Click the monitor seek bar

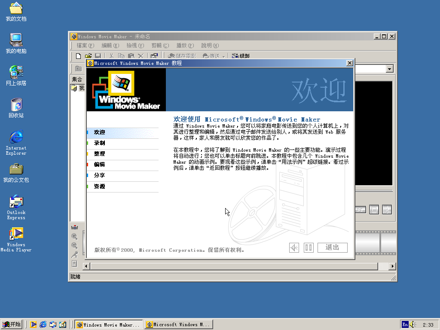[374, 192]
